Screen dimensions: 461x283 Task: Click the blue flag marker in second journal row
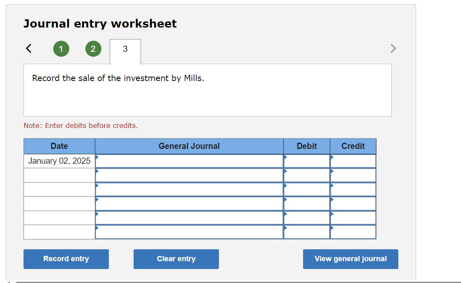[x=97, y=172]
